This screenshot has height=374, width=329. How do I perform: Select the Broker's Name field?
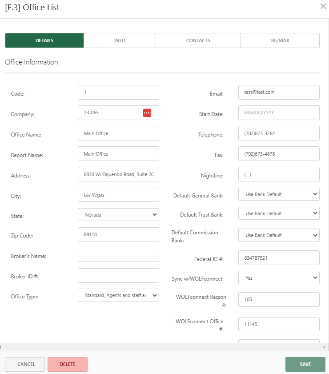click(x=118, y=255)
